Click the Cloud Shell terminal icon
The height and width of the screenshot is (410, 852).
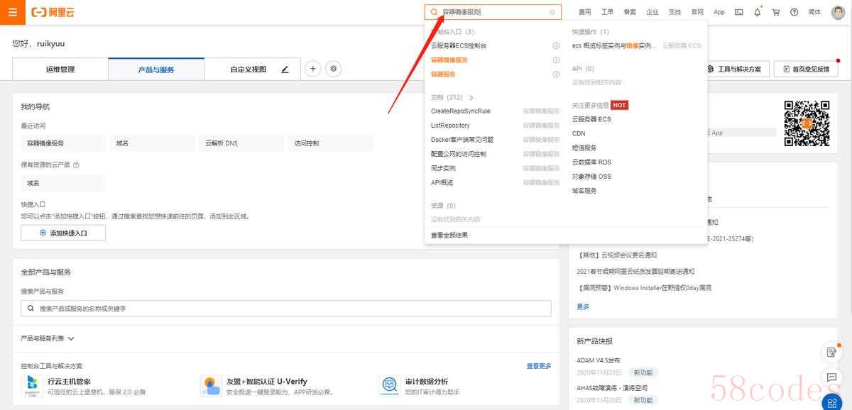point(738,12)
